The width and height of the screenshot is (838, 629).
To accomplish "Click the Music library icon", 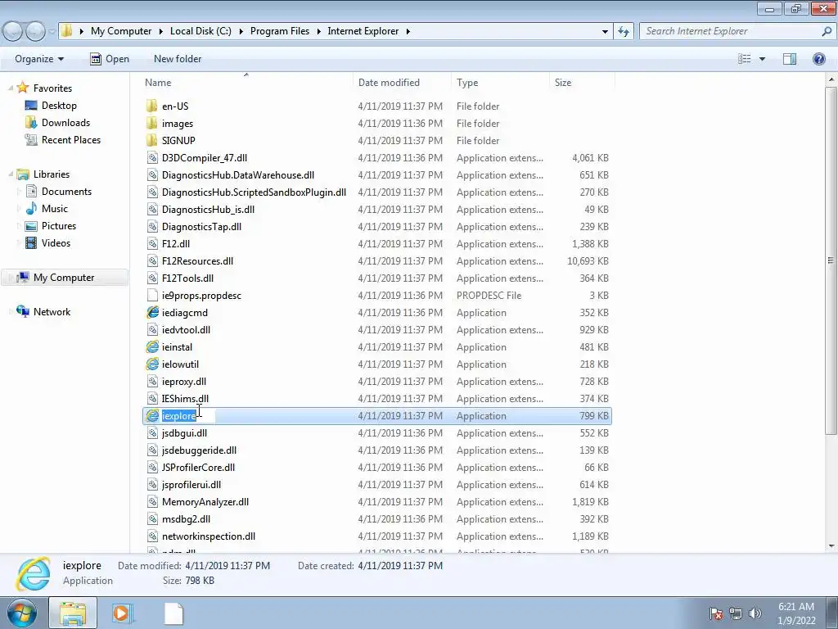I will [x=31, y=208].
